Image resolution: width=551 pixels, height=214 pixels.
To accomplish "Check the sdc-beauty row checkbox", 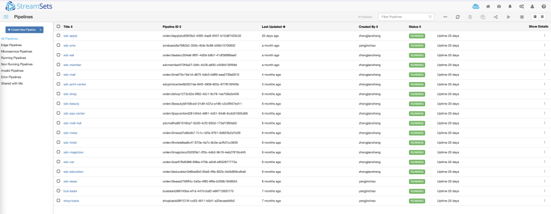I will [x=59, y=104].
